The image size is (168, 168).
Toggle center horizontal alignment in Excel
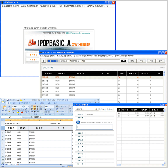pos(35,109)
